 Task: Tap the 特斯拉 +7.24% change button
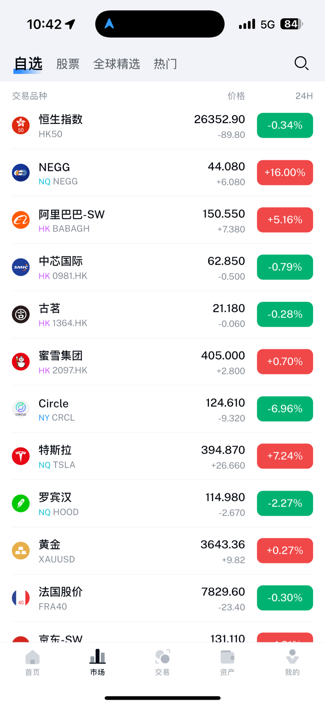[x=285, y=456]
